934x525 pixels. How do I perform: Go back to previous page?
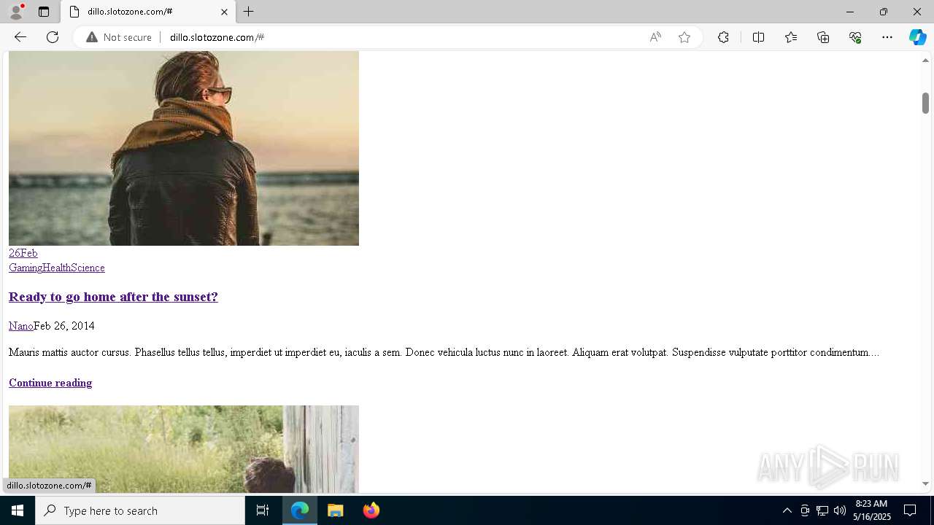point(20,37)
